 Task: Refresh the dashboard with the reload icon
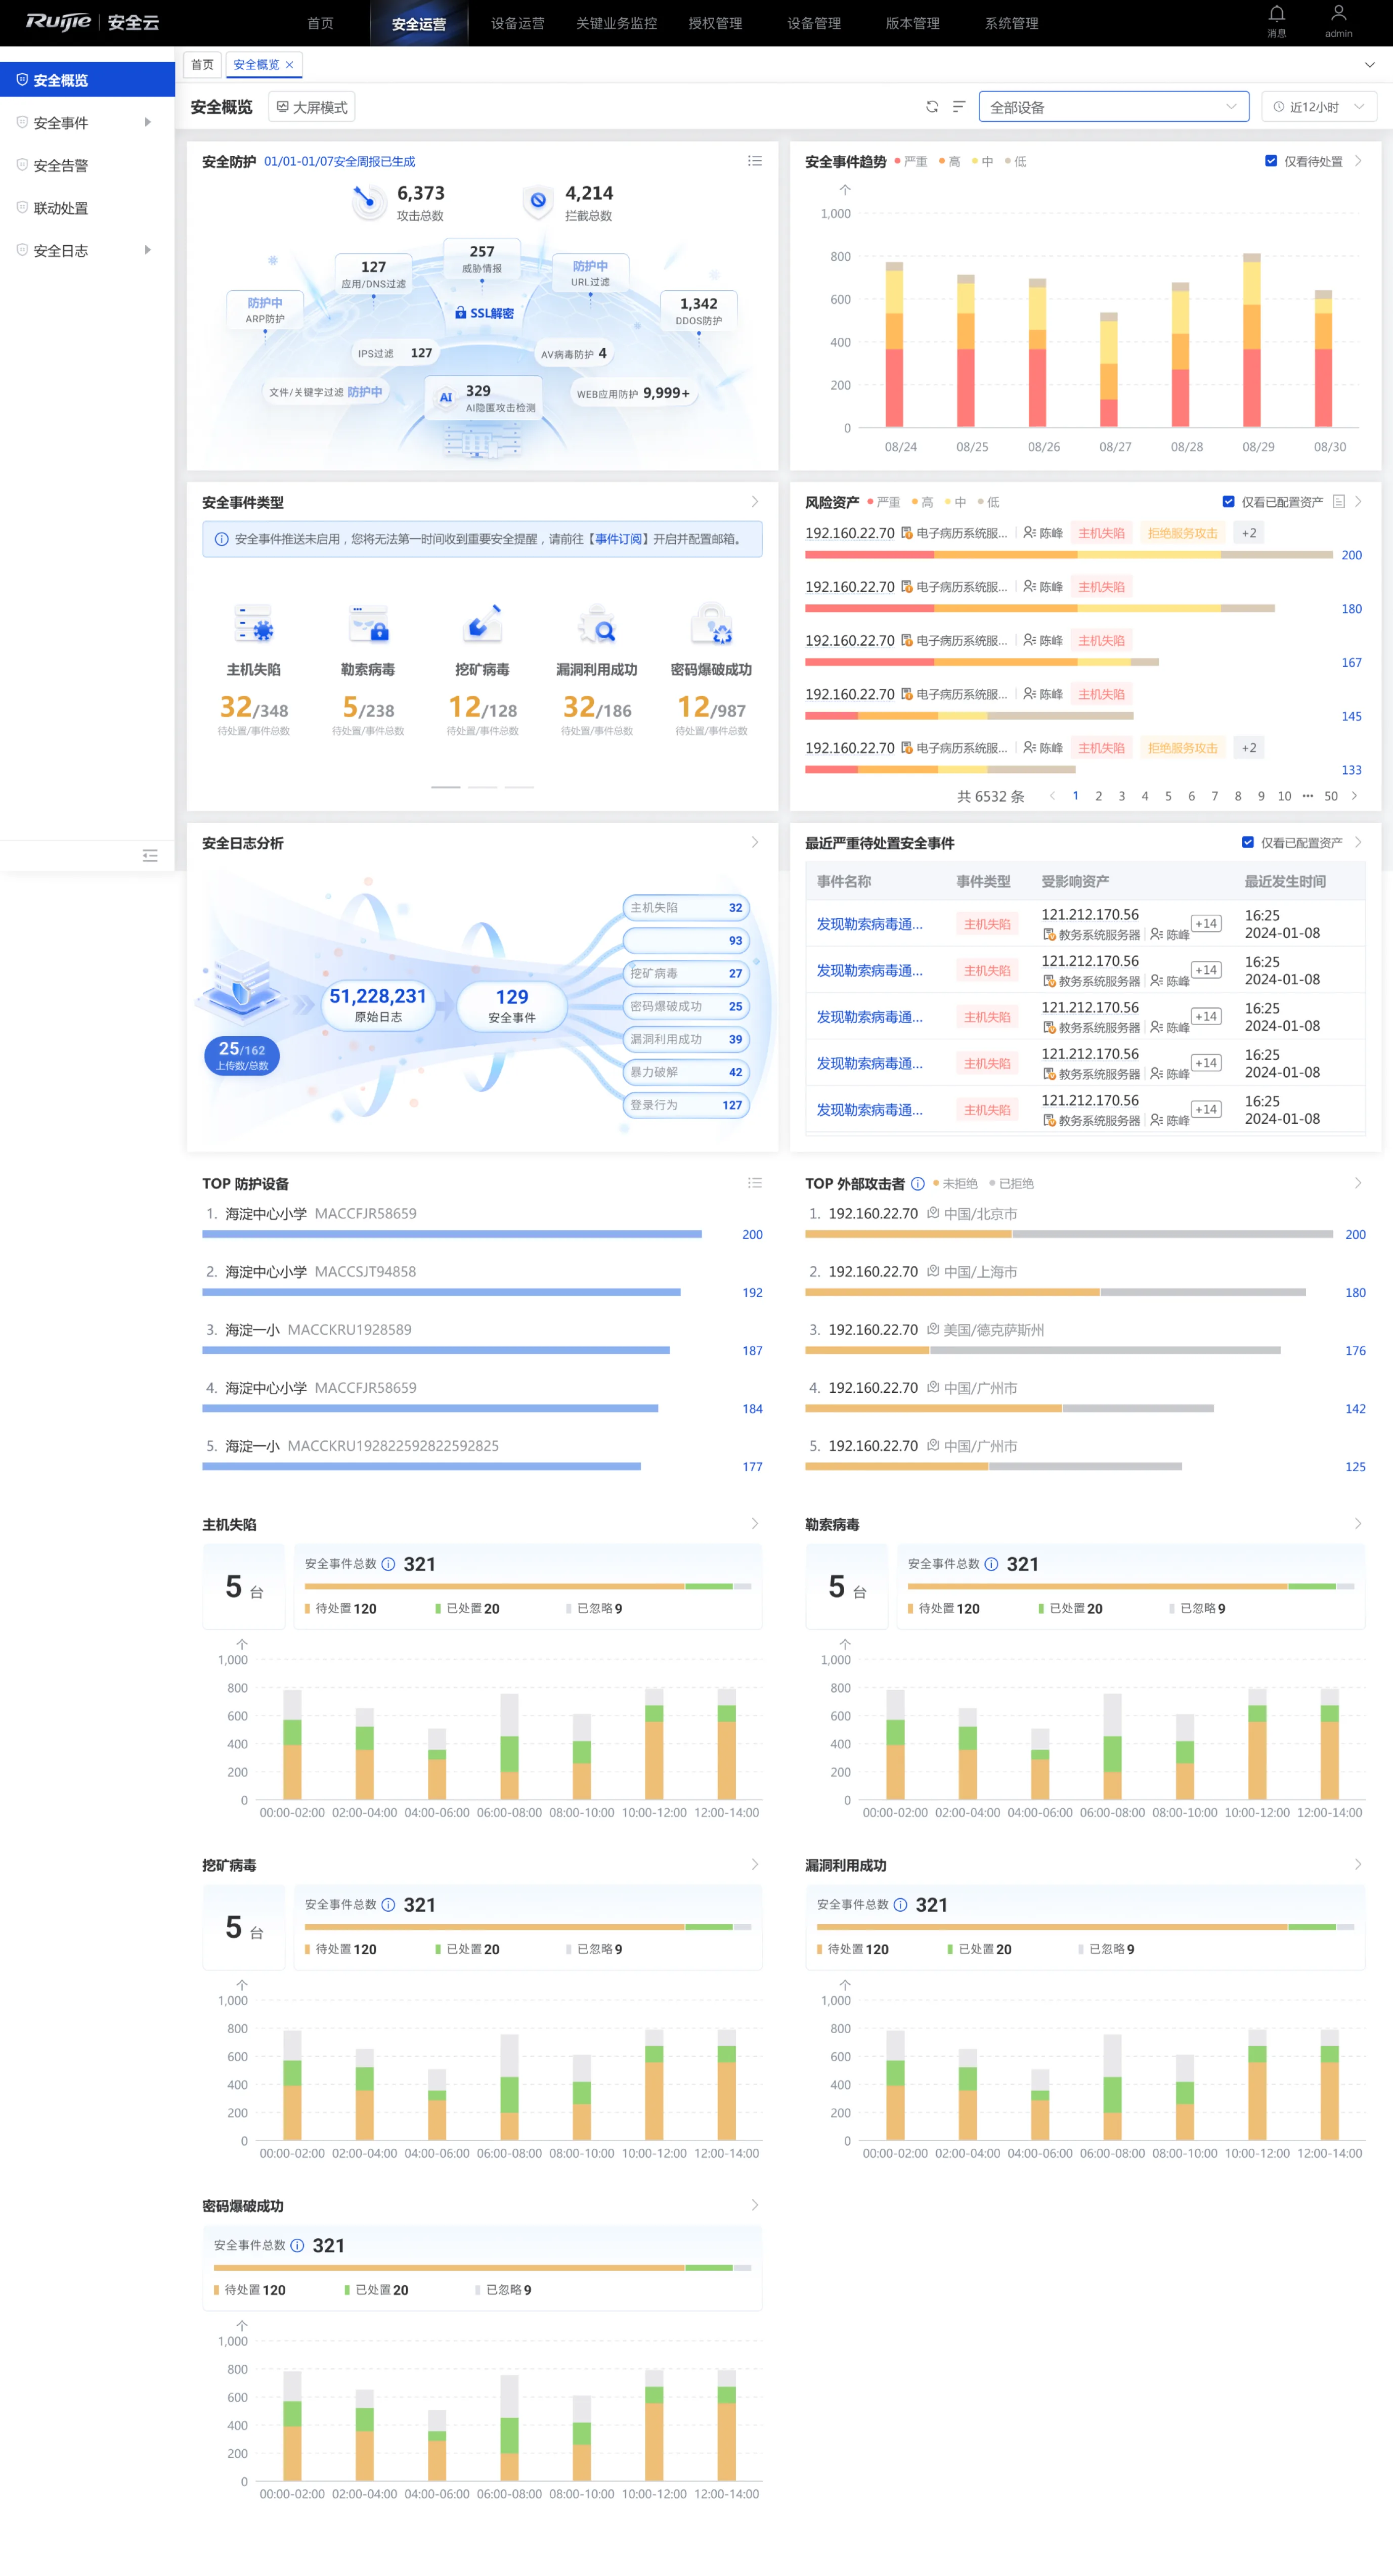tap(932, 107)
